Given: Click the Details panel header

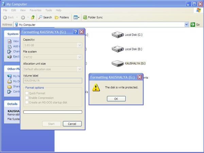Looking at the screenshot, I should coord(12,104).
